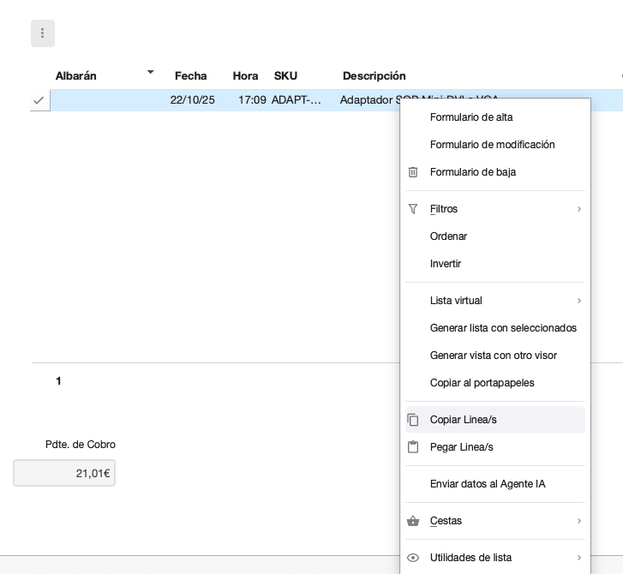The height and width of the screenshot is (574, 623).
Task: Click the funnel icon next to Filtros
Action: pyautogui.click(x=413, y=209)
